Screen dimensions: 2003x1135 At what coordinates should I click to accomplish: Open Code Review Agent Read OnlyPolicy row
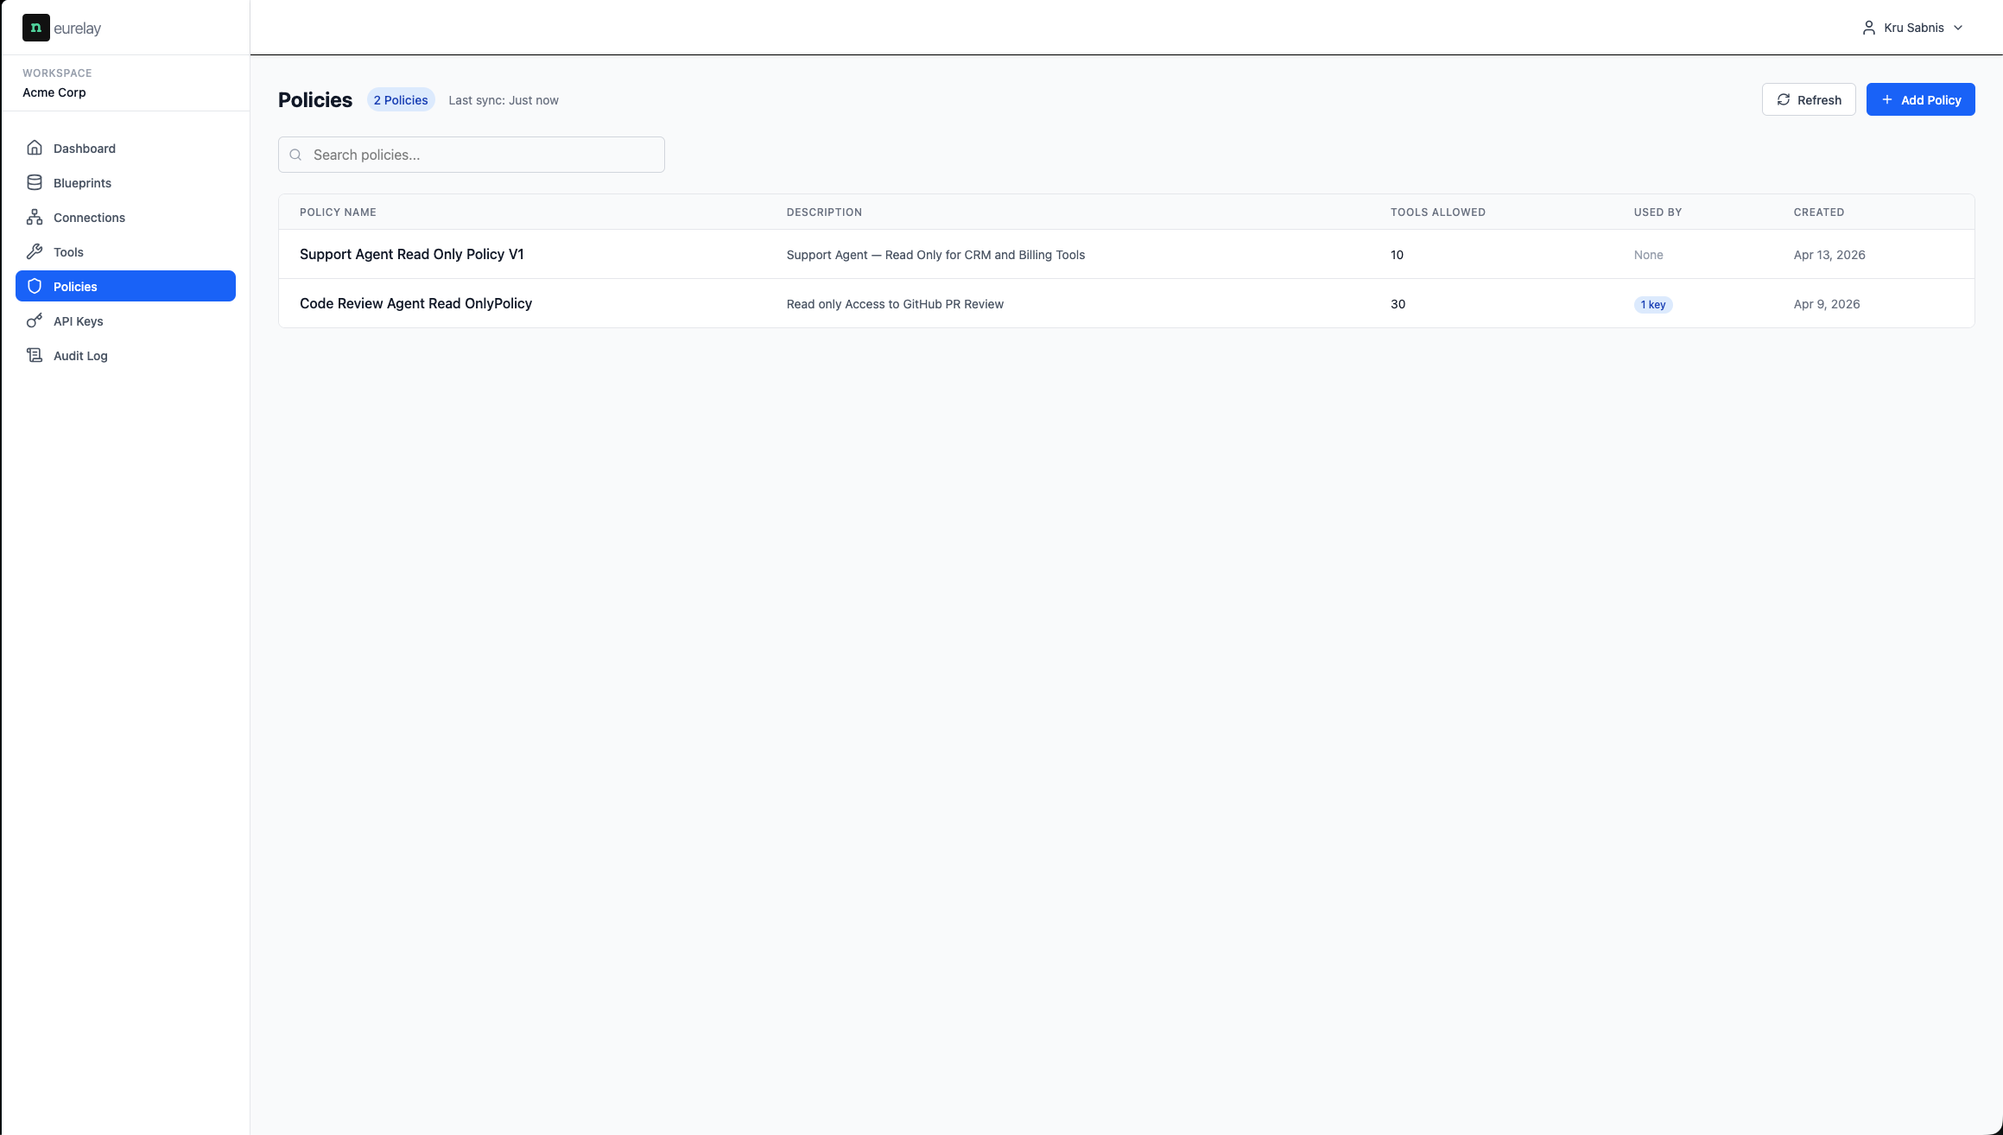click(x=1126, y=303)
